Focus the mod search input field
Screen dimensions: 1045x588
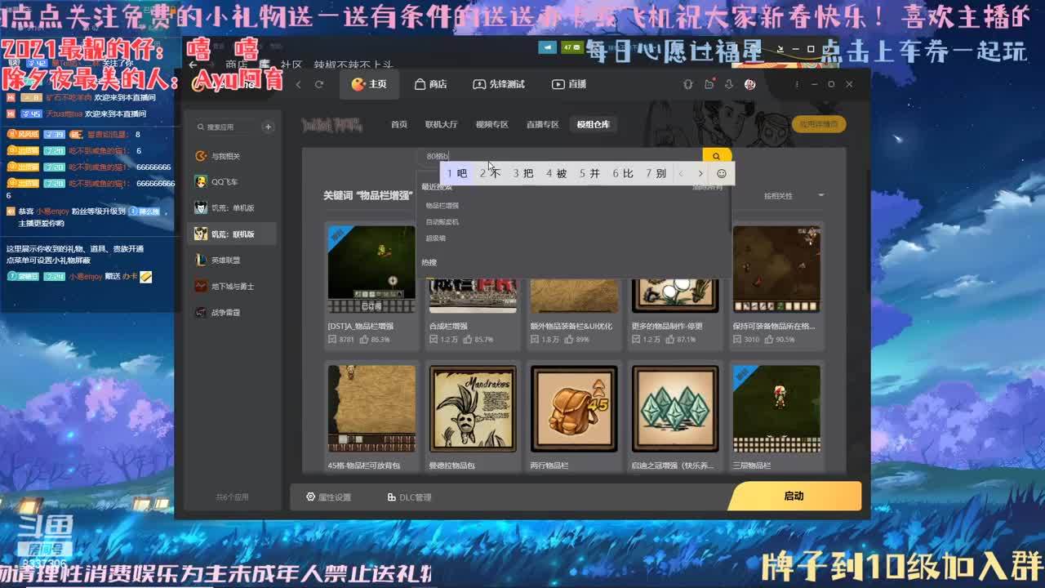559,156
